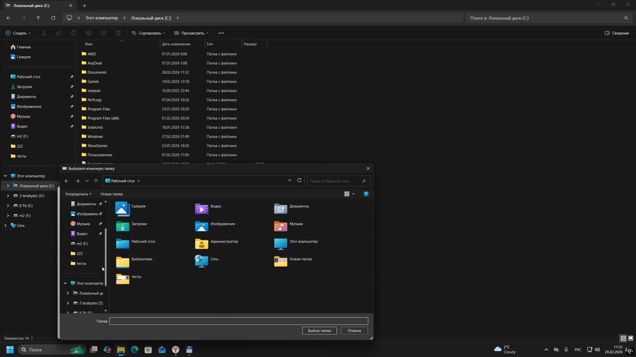The height and width of the screenshot is (357, 636).
Task: Open Сортировать dropdown in Explorer
Action: pyautogui.click(x=148, y=33)
